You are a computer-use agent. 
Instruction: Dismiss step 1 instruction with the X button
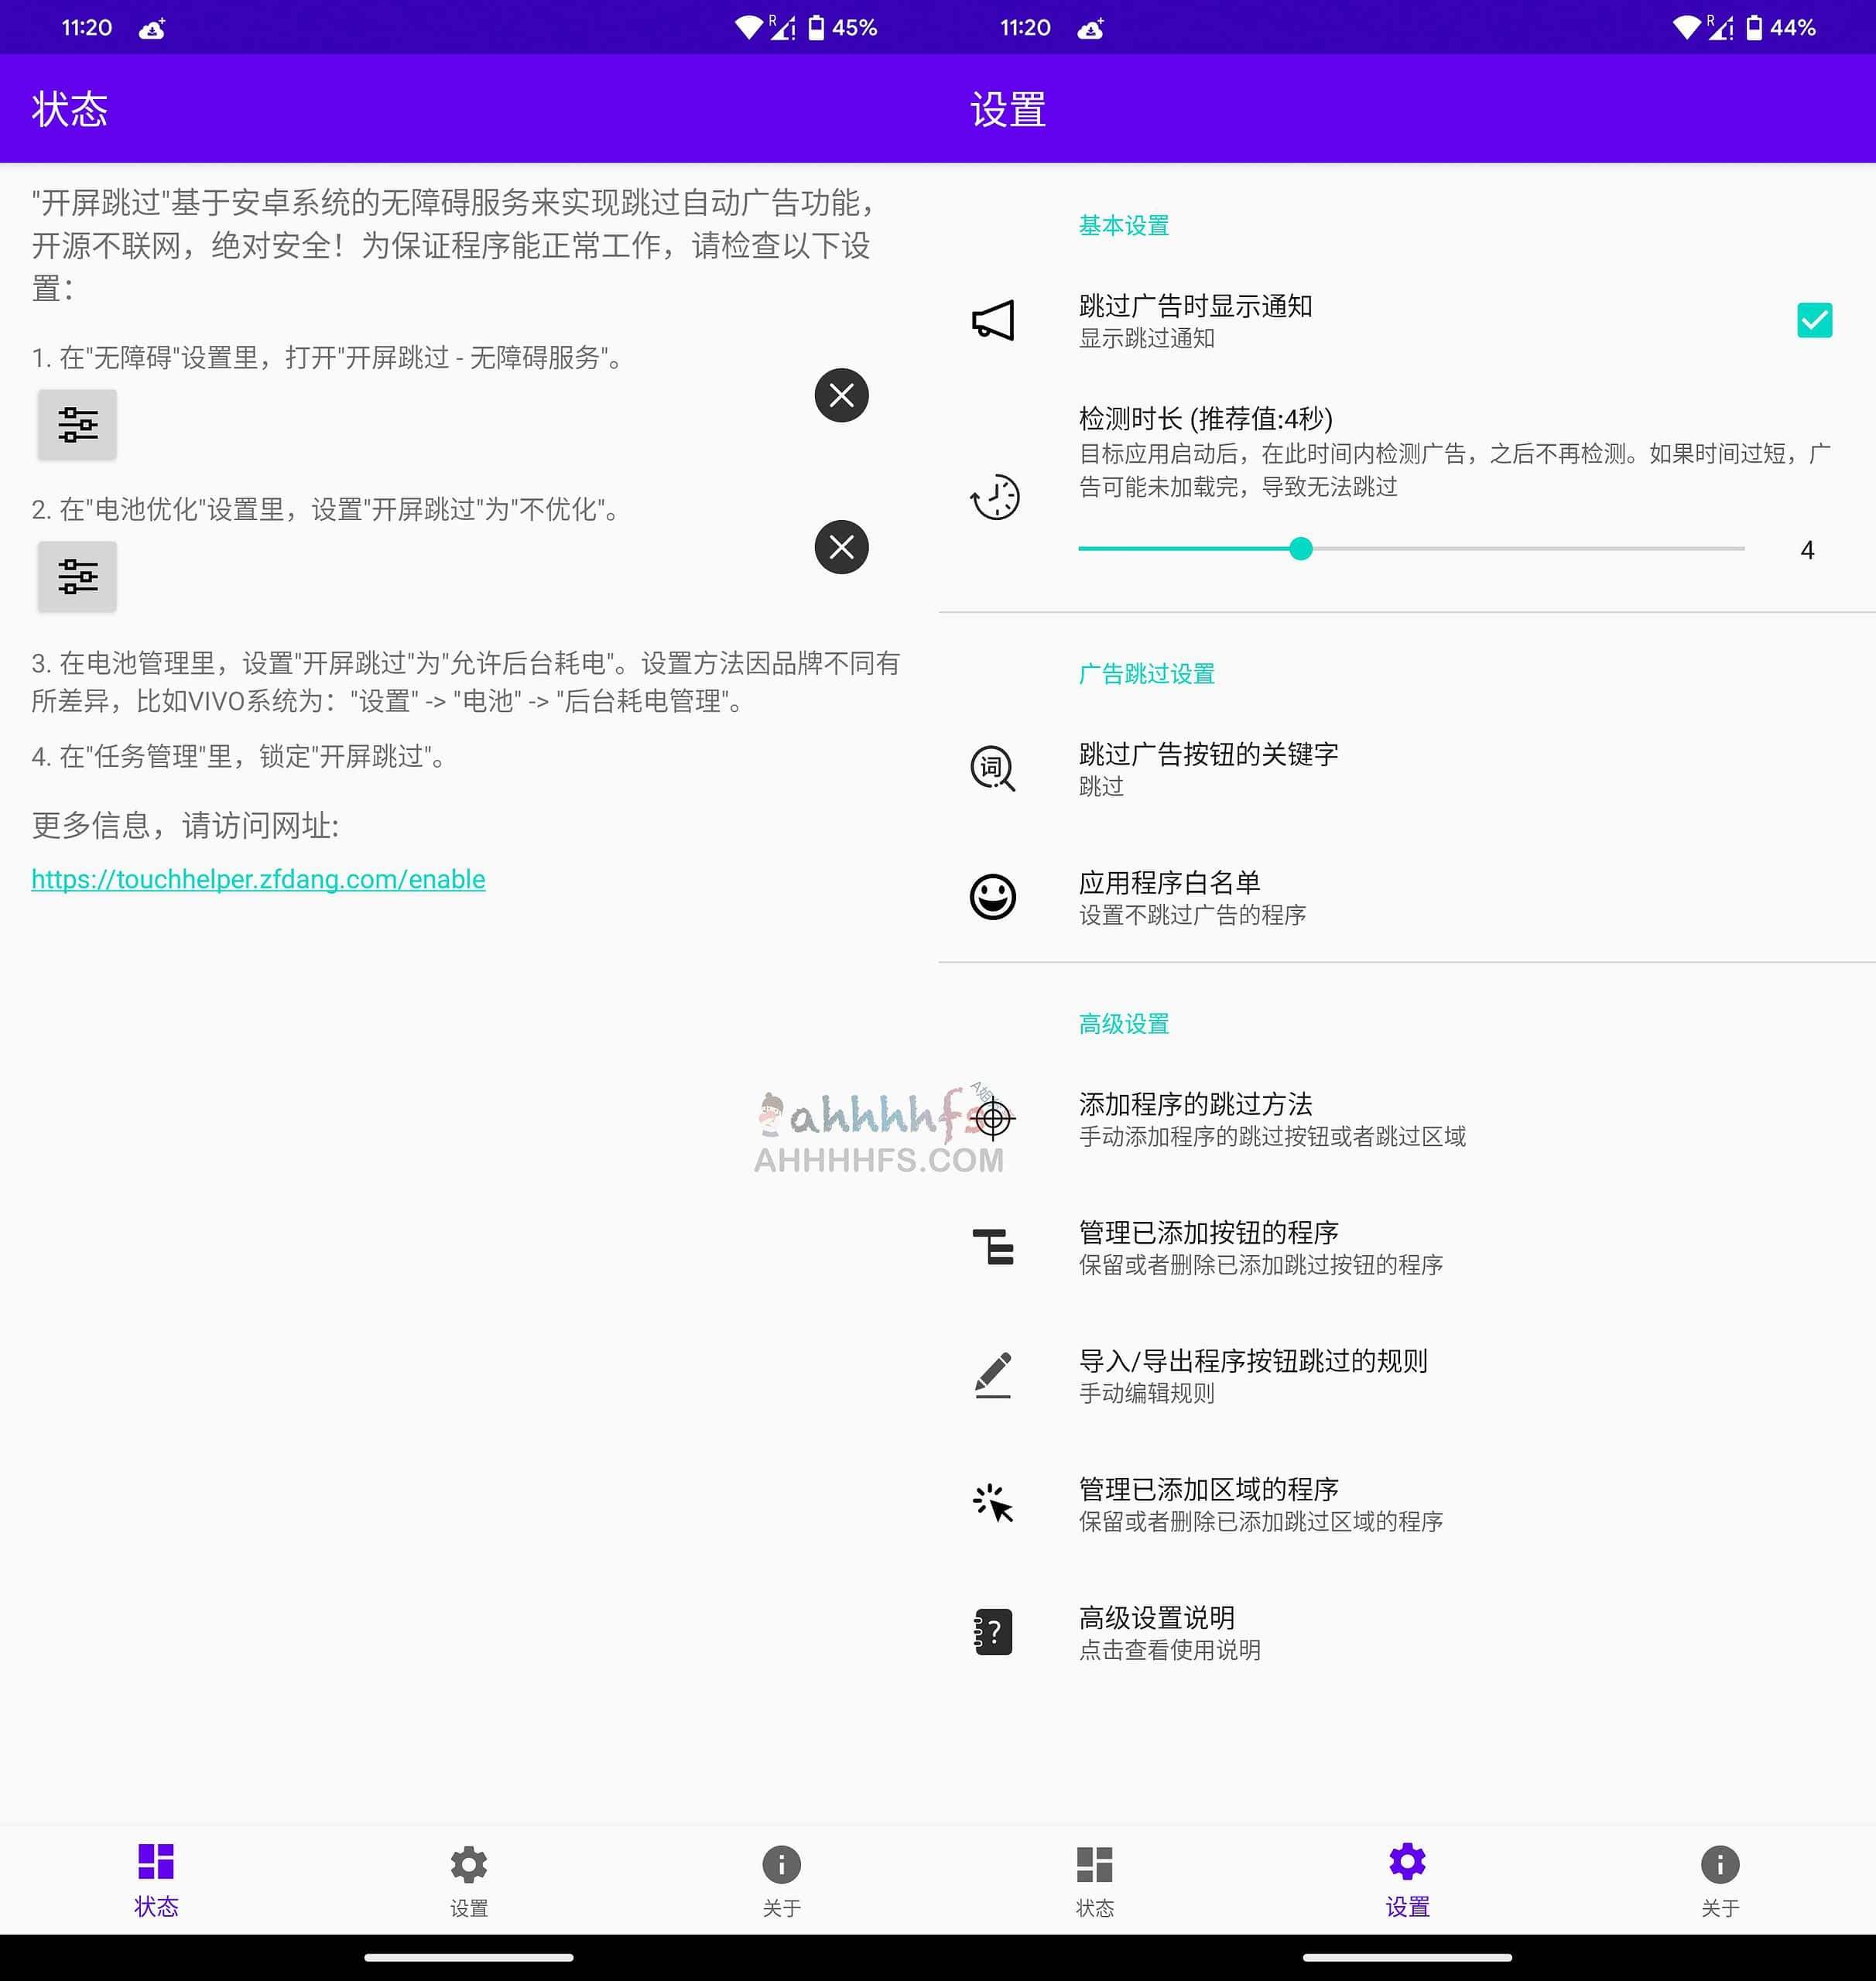[x=840, y=395]
